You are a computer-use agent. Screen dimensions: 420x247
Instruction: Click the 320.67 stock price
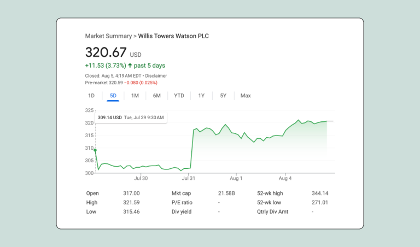coord(106,52)
